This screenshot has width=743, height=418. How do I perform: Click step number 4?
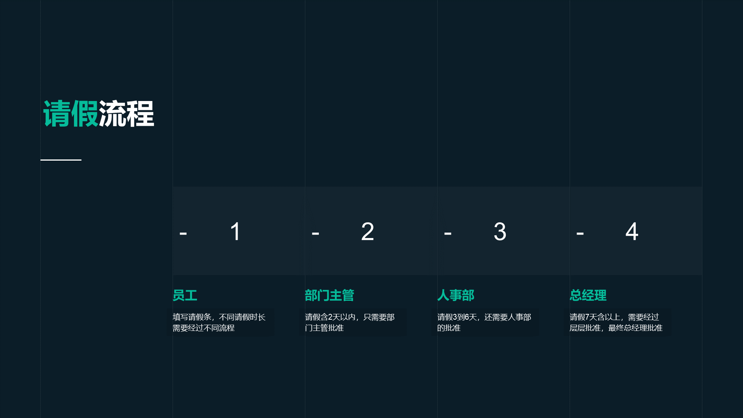(x=632, y=232)
